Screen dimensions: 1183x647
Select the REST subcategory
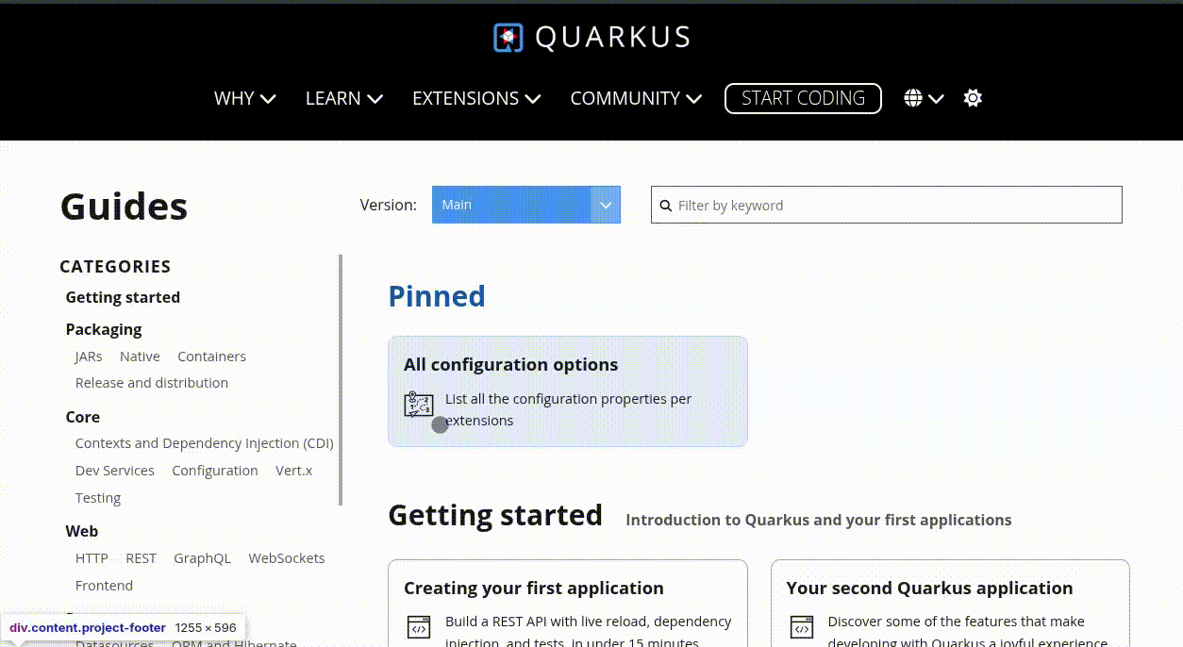(x=141, y=558)
